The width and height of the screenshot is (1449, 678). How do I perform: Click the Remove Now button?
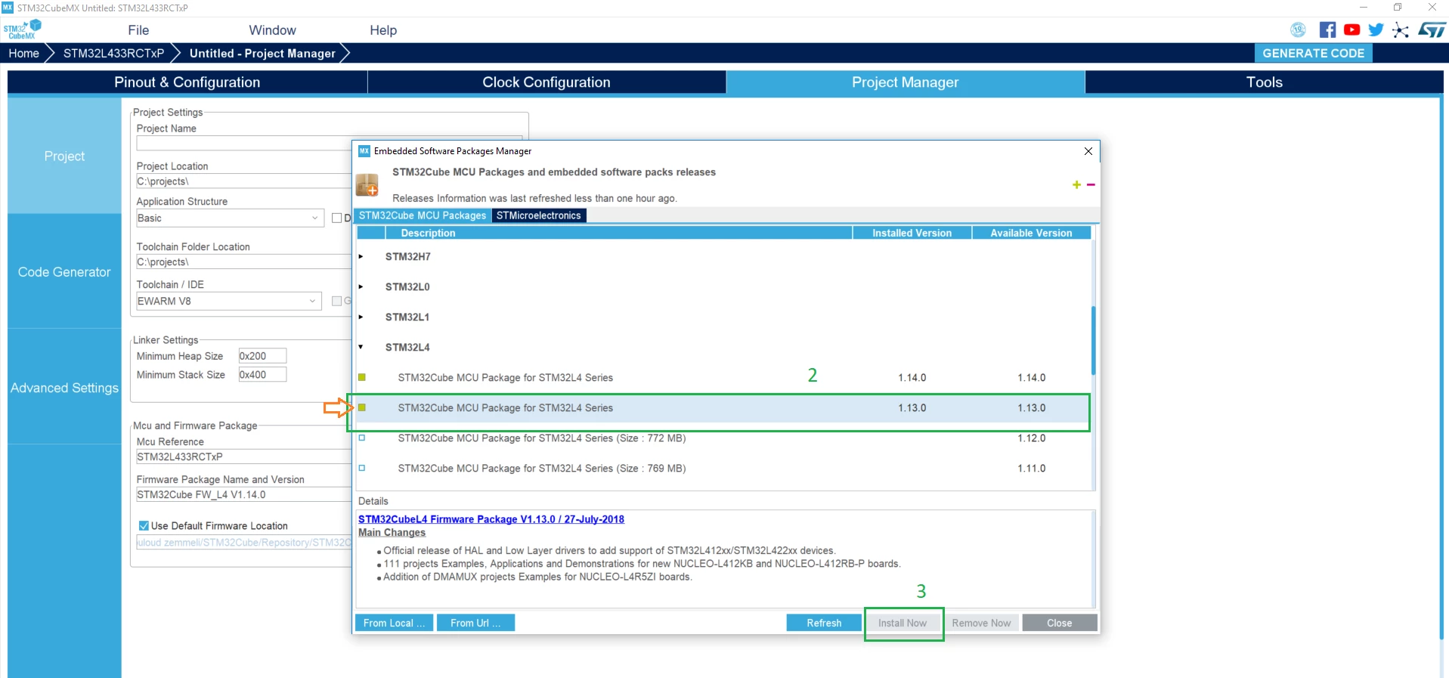(x=981, y=623)
